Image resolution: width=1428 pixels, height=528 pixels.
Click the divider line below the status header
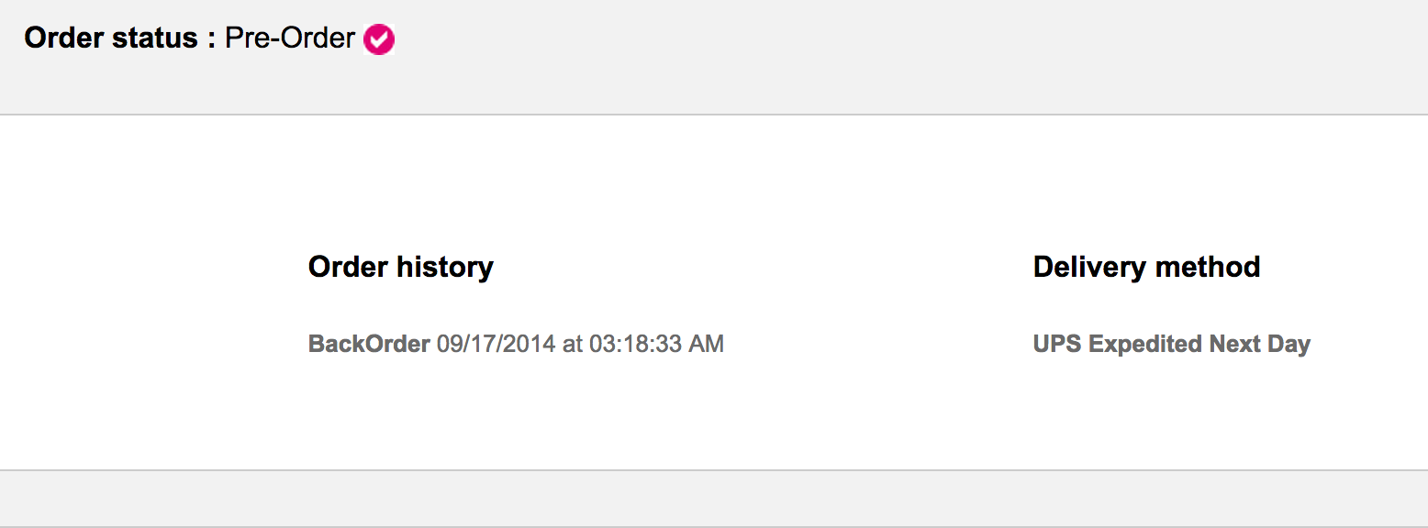pyautogui.click(x=714, y=115)
